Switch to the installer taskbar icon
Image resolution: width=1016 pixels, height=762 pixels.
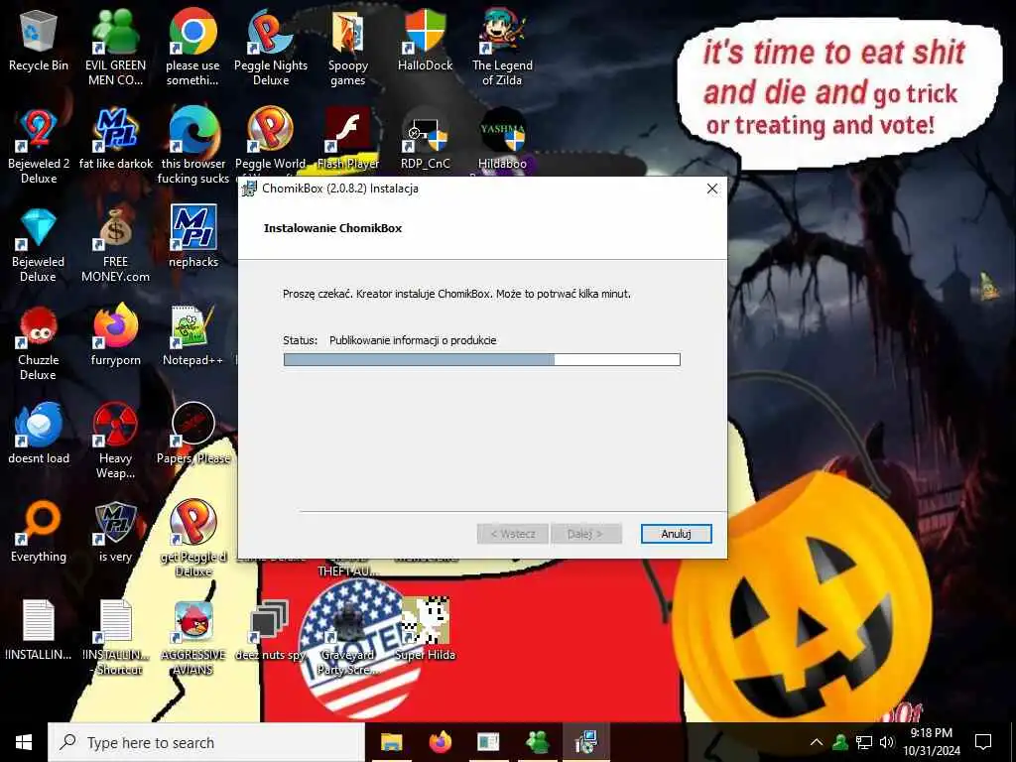[x=585, y=742]
